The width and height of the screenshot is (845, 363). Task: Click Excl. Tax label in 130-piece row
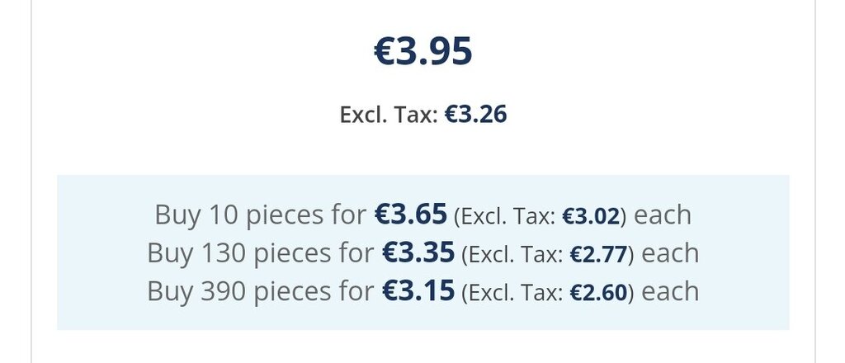coord(515,255)
